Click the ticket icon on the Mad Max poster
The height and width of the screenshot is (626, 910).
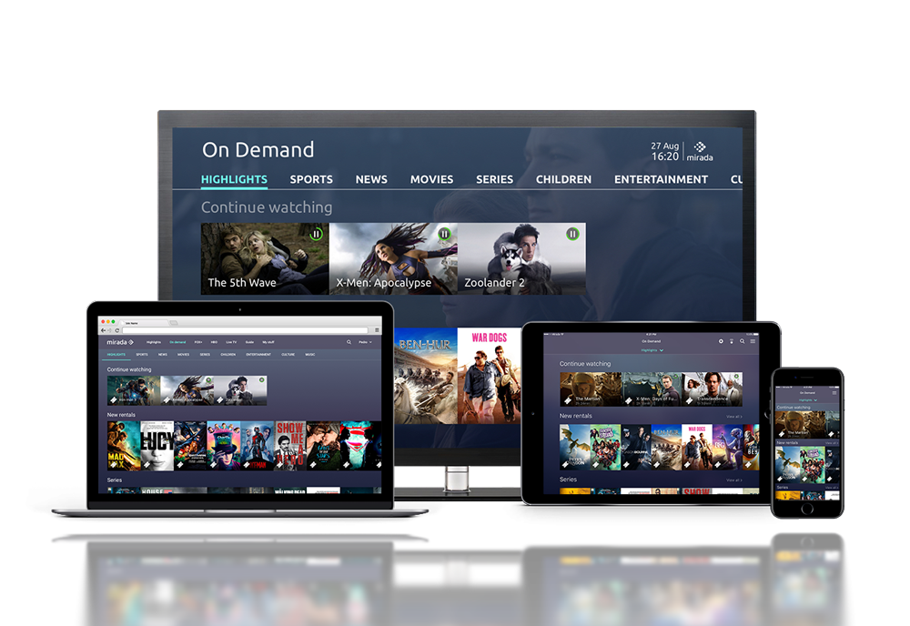114,465
